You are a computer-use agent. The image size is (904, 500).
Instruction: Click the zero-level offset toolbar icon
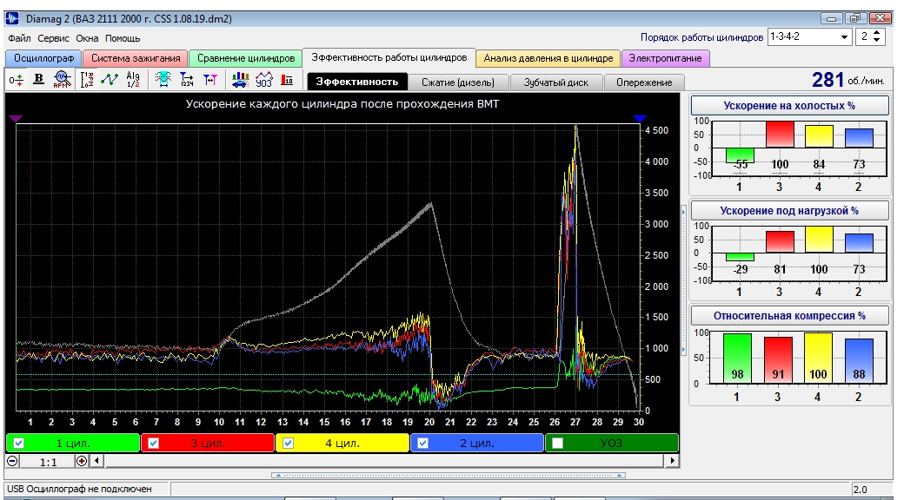pos(17,80)
